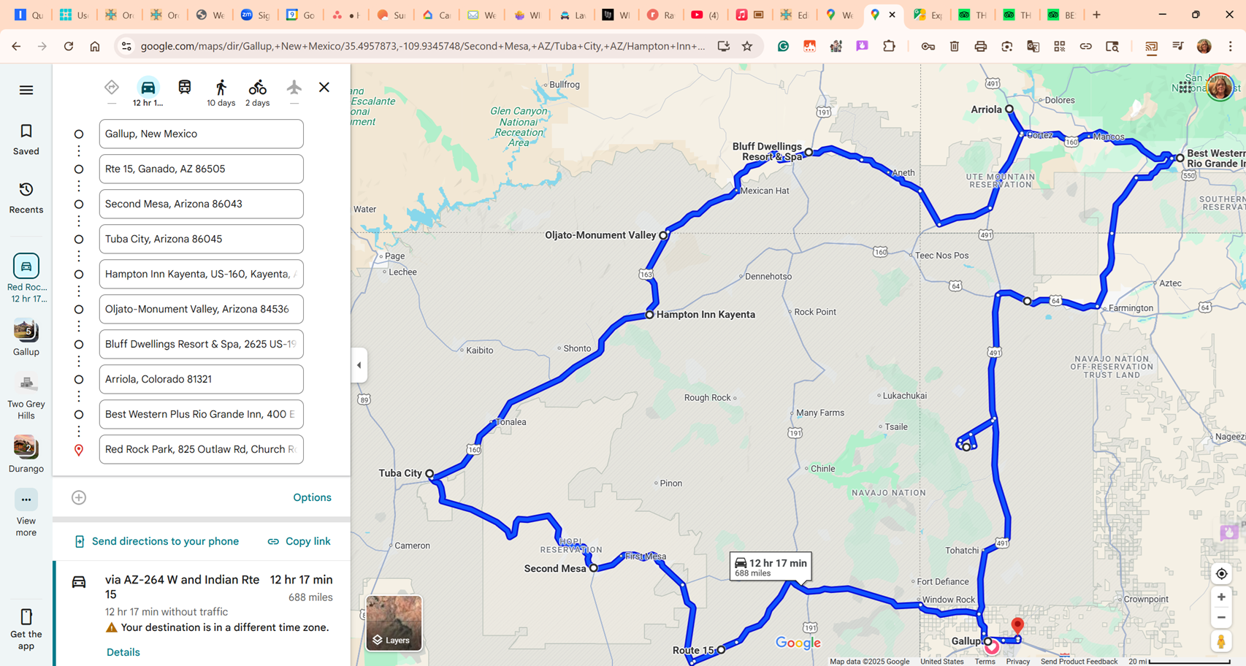Viewport: 1246px width, 666px height.
Task: Close the directions panel
Action: 324,88
